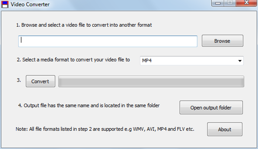Image resolution: width=258 pixels, height=149 pixels.
Task: Minimize the Video Converter window
Action: tap(218, 3)
